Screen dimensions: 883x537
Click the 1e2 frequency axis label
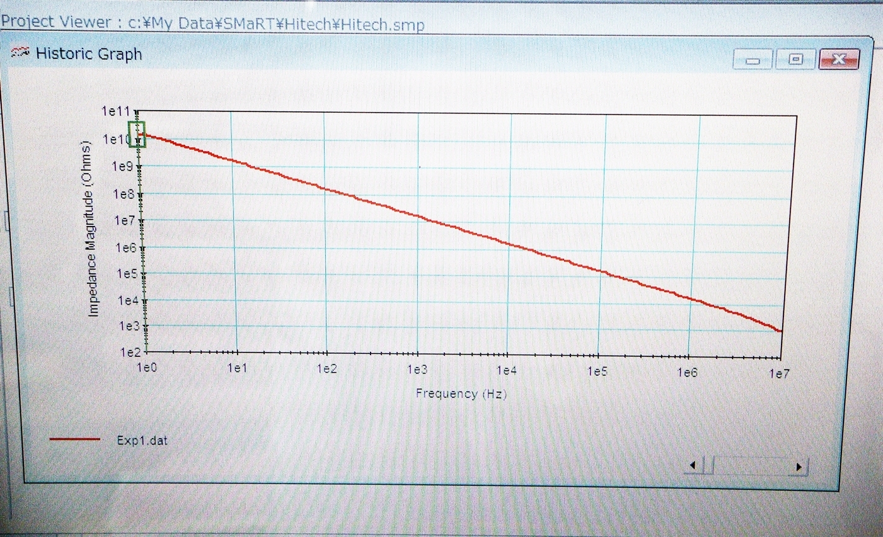click(326, 369)
